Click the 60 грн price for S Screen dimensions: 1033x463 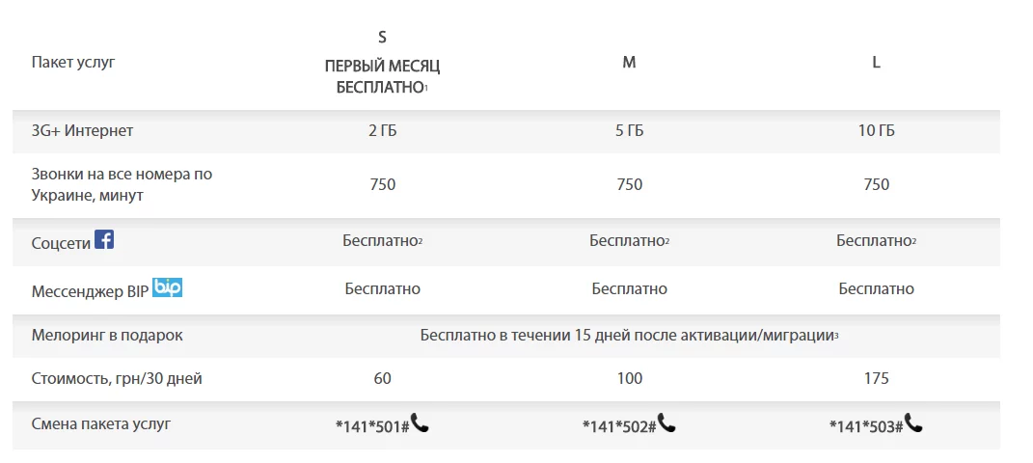(382, 378)
